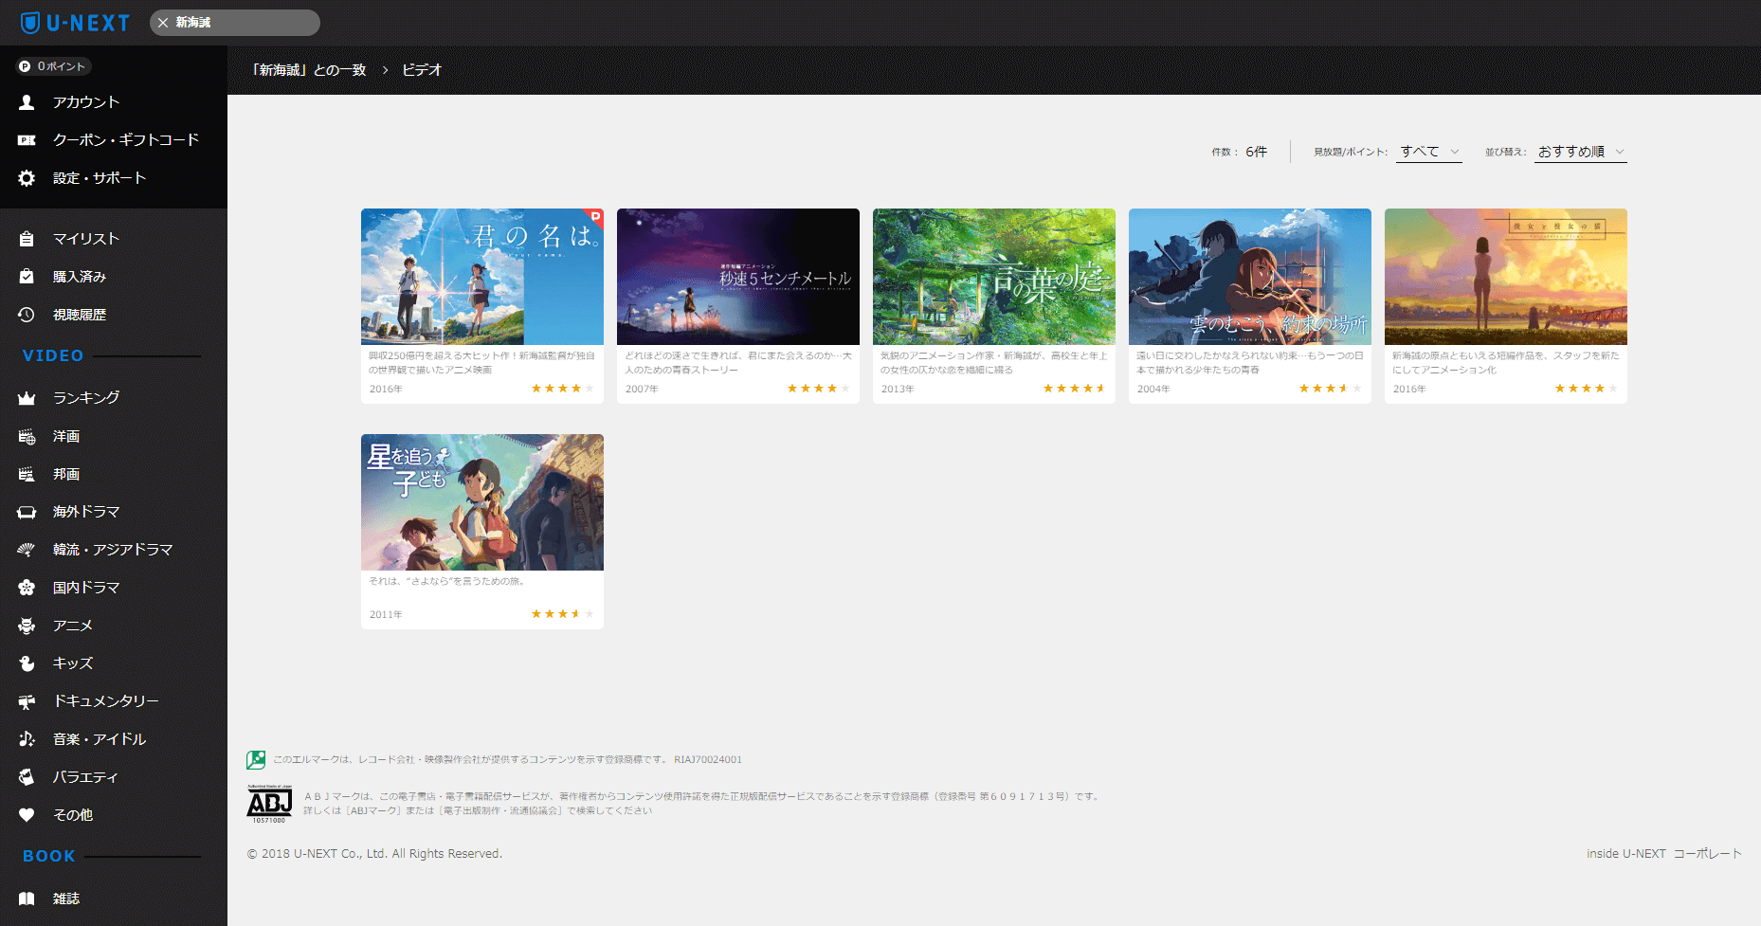
Task: Open the アカウント menu item
Action: (86, 102)
